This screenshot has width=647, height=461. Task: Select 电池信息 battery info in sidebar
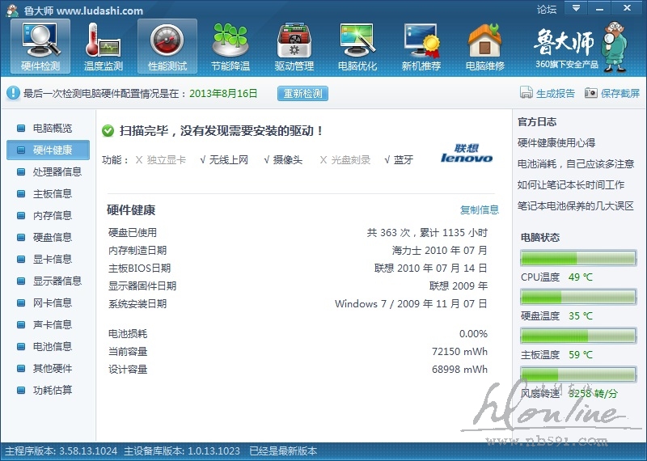click(x=52, y=346)
